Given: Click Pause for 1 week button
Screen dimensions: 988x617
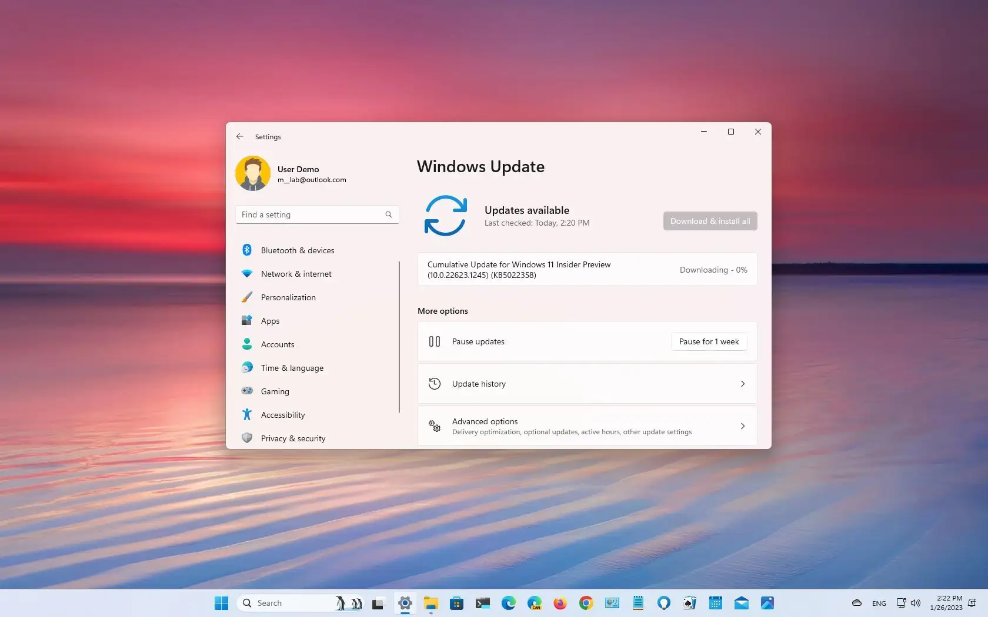Looking at the screenshot, I should pos(709,341).
